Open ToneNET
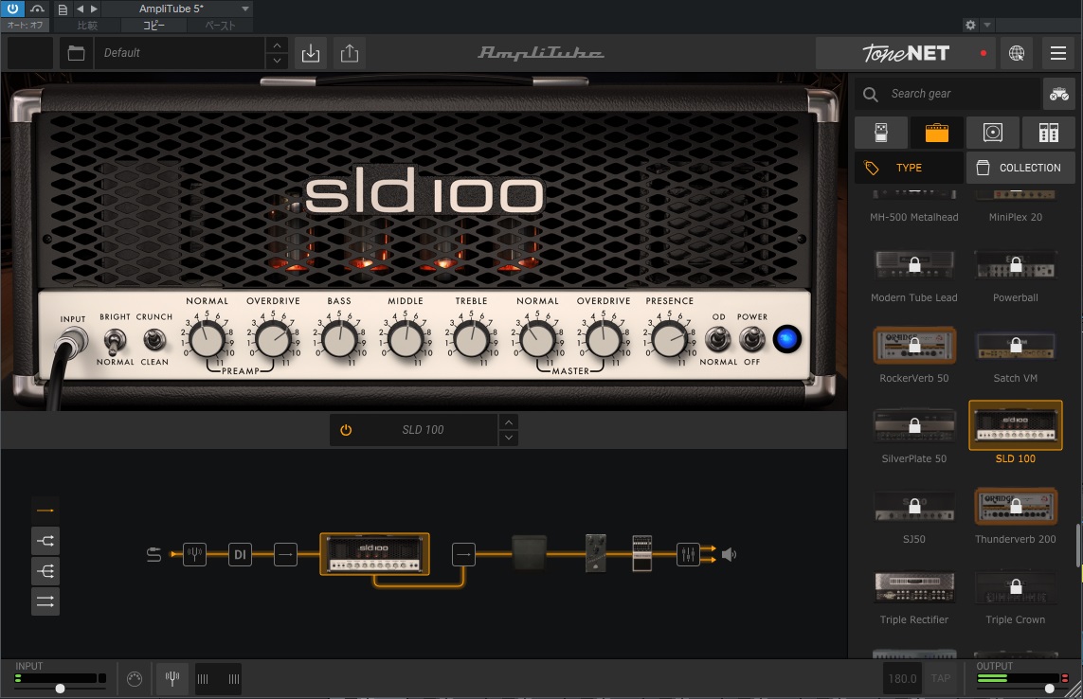 906,53
